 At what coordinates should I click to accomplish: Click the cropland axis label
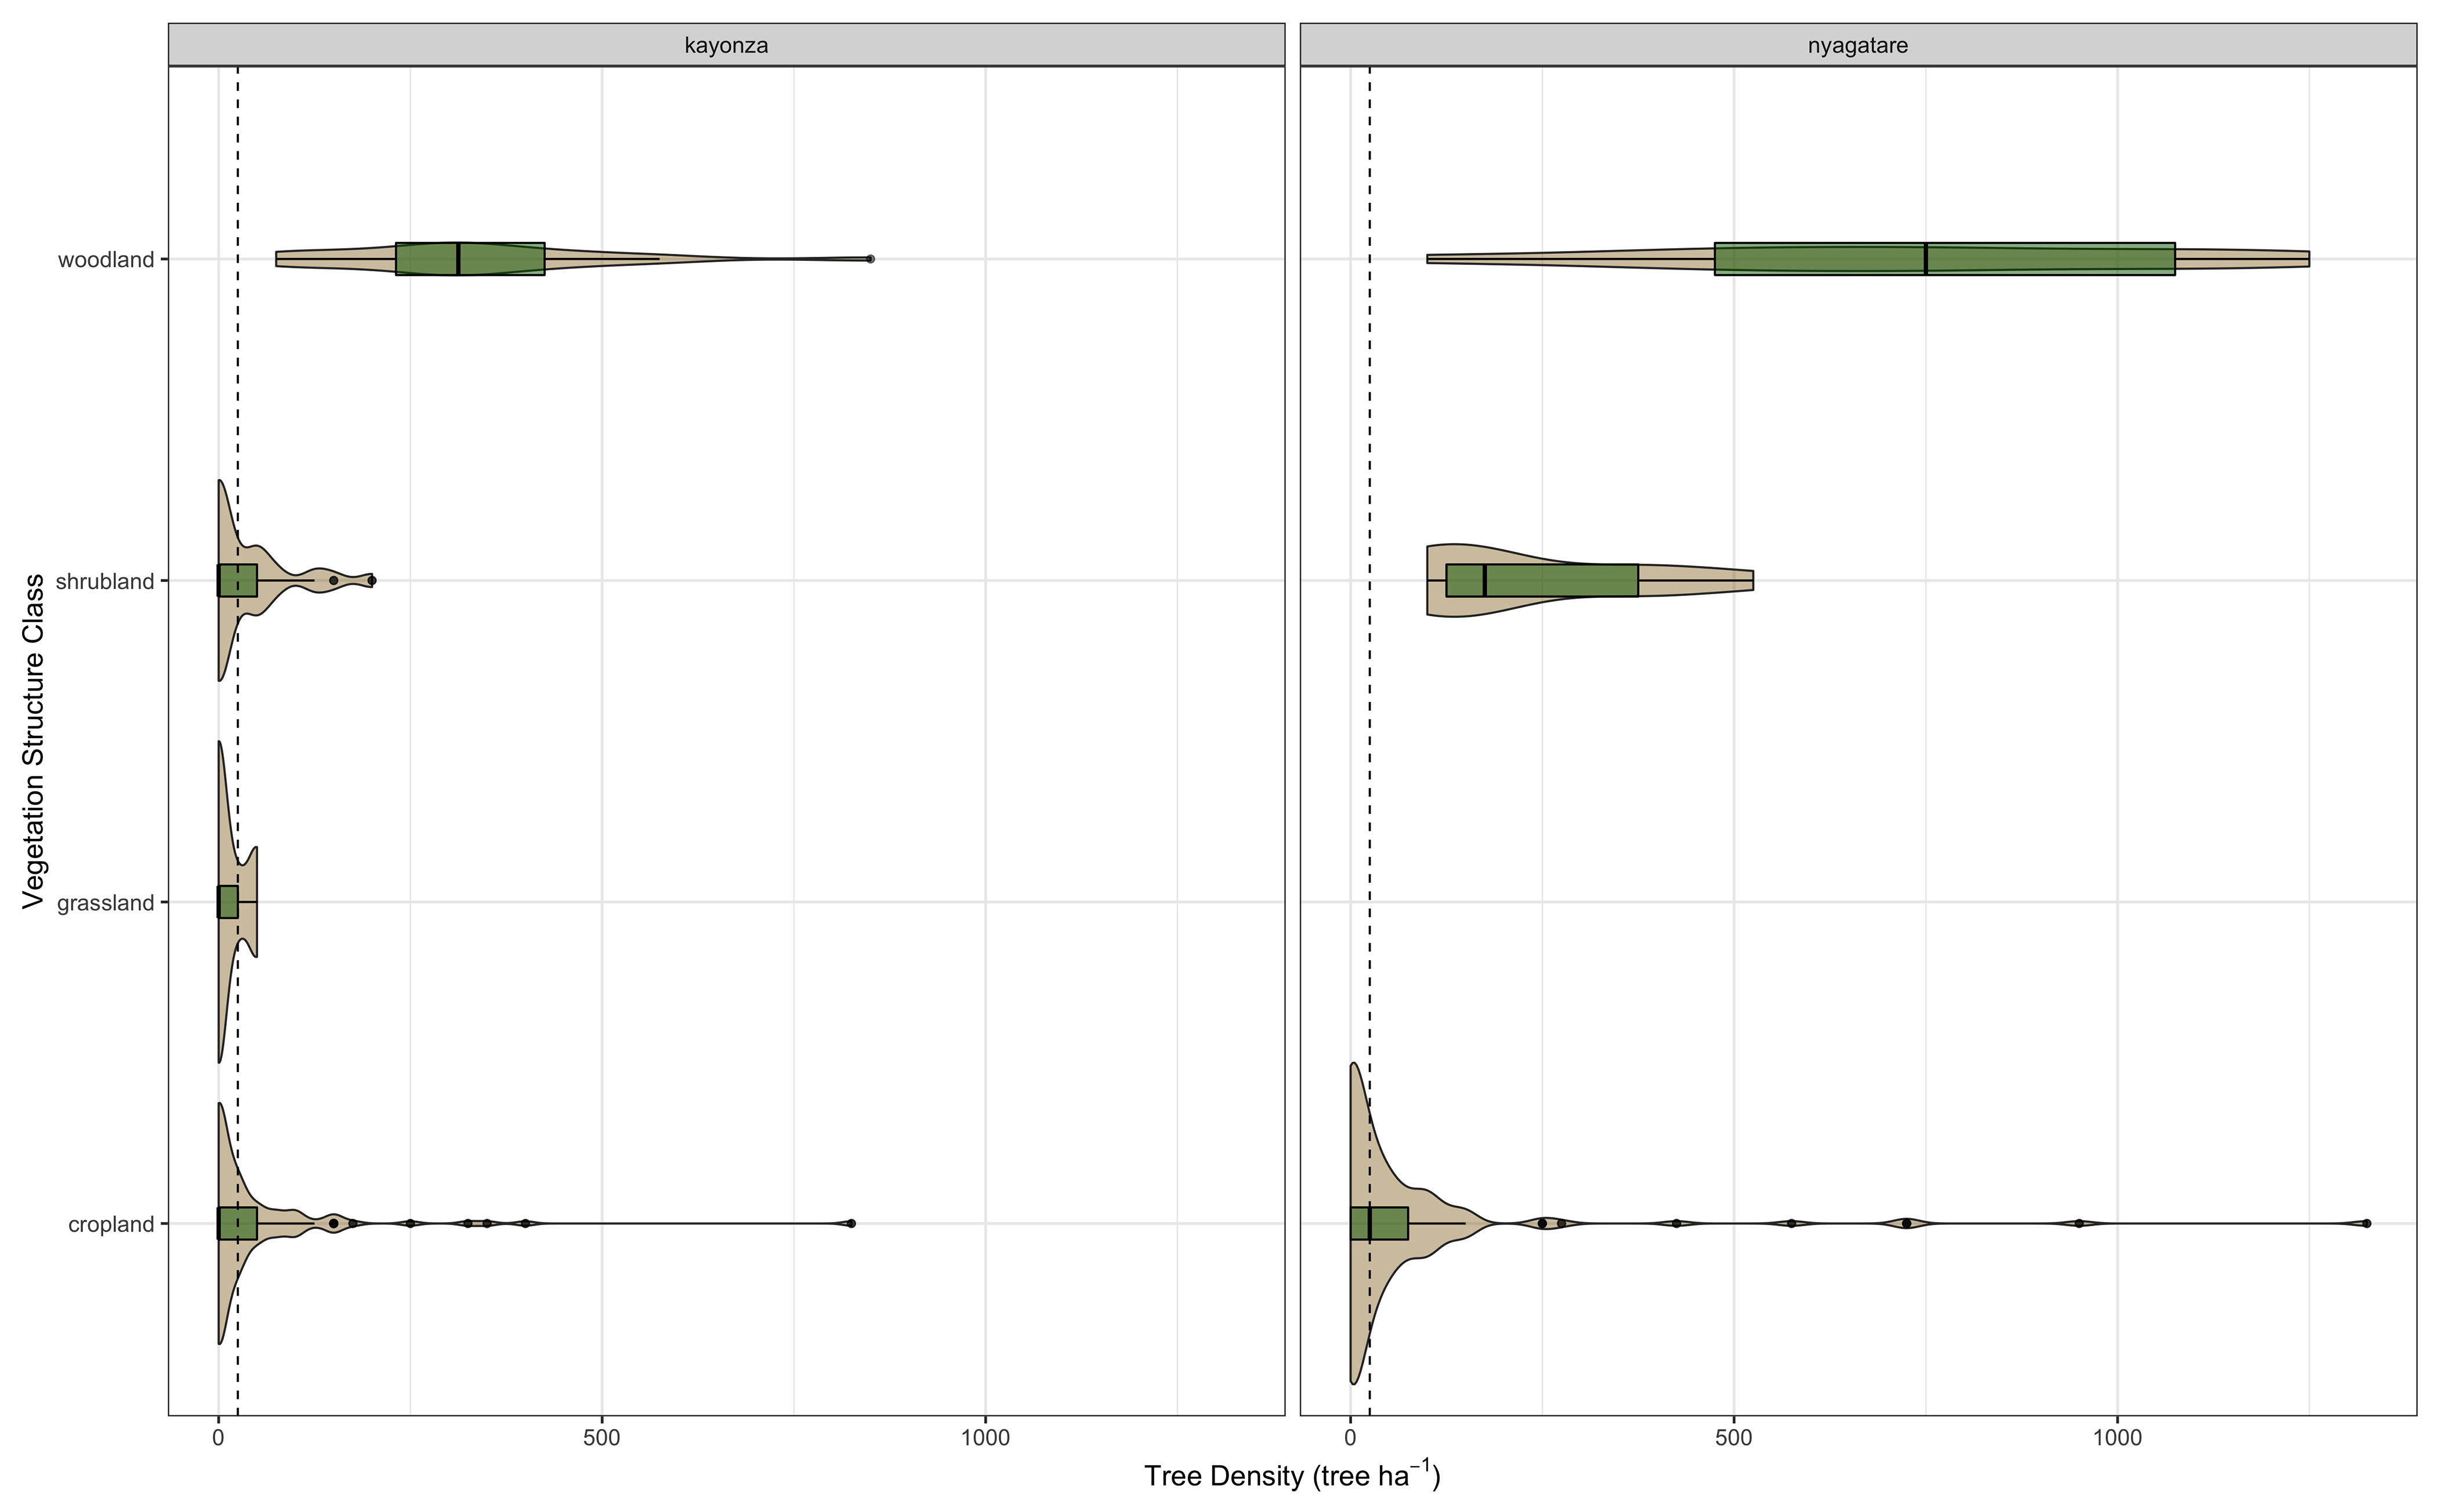(x=111, y=1225)
